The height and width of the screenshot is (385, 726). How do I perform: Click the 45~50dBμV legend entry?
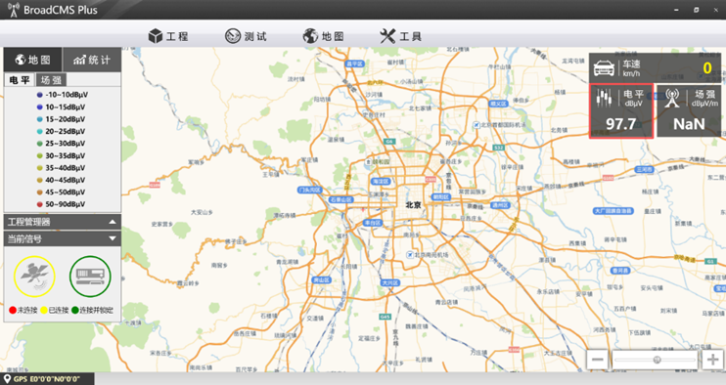click(62, 192)
